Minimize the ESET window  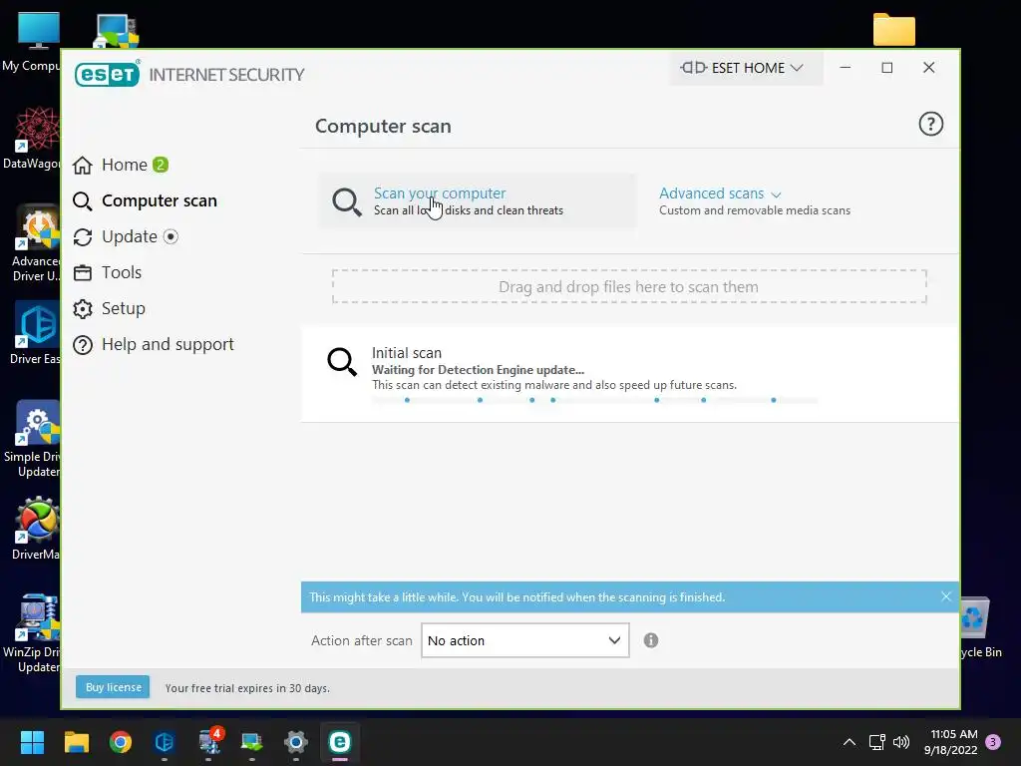[846, 67]
